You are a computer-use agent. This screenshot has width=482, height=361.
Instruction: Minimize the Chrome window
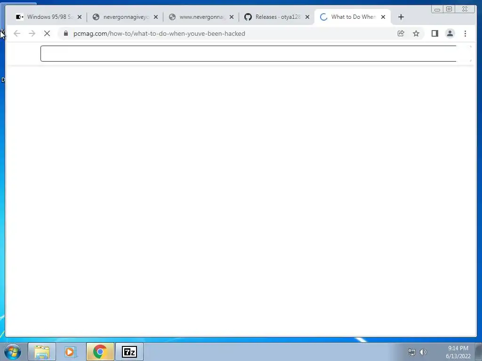click(x=437, y=9)
